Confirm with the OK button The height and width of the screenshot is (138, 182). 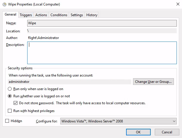138,132
